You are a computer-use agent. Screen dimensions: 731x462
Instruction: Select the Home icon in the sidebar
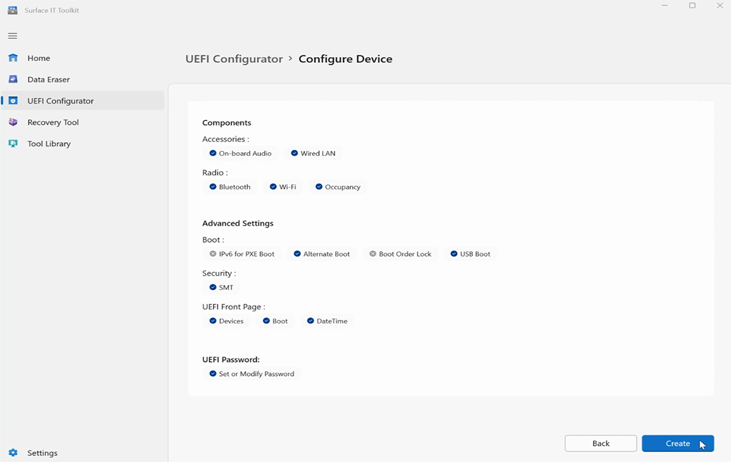[13, 58]
